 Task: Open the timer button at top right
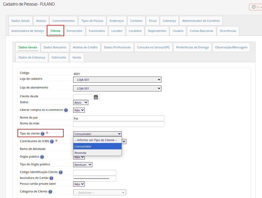(256, 7)
